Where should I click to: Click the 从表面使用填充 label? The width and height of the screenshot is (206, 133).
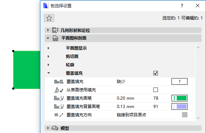coord(81,90)
